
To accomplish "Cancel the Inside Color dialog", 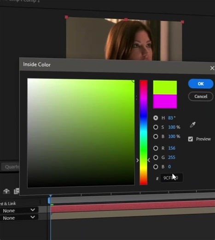I will point(201,96).
